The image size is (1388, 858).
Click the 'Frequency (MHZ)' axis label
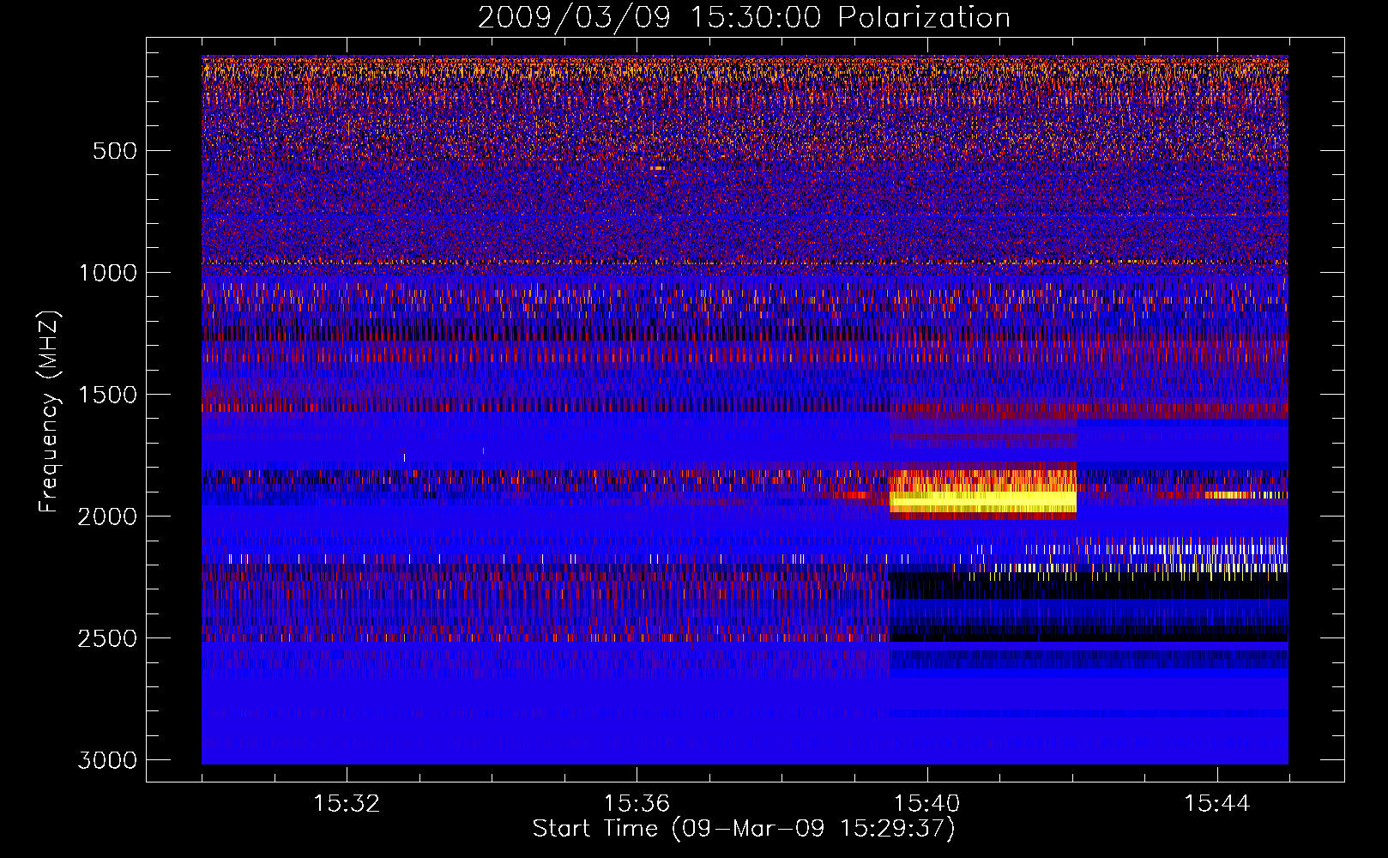click(50, 412)
